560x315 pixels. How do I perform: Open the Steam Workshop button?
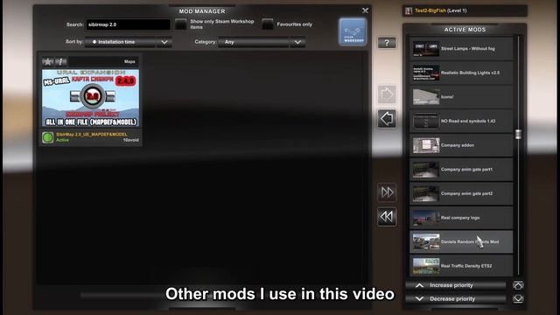[353, 31]
